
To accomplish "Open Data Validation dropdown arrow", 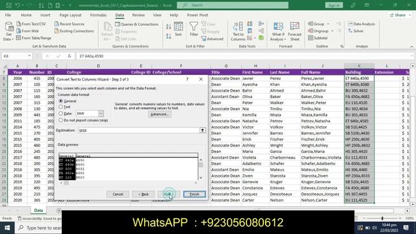I will [x=255, y=38].
